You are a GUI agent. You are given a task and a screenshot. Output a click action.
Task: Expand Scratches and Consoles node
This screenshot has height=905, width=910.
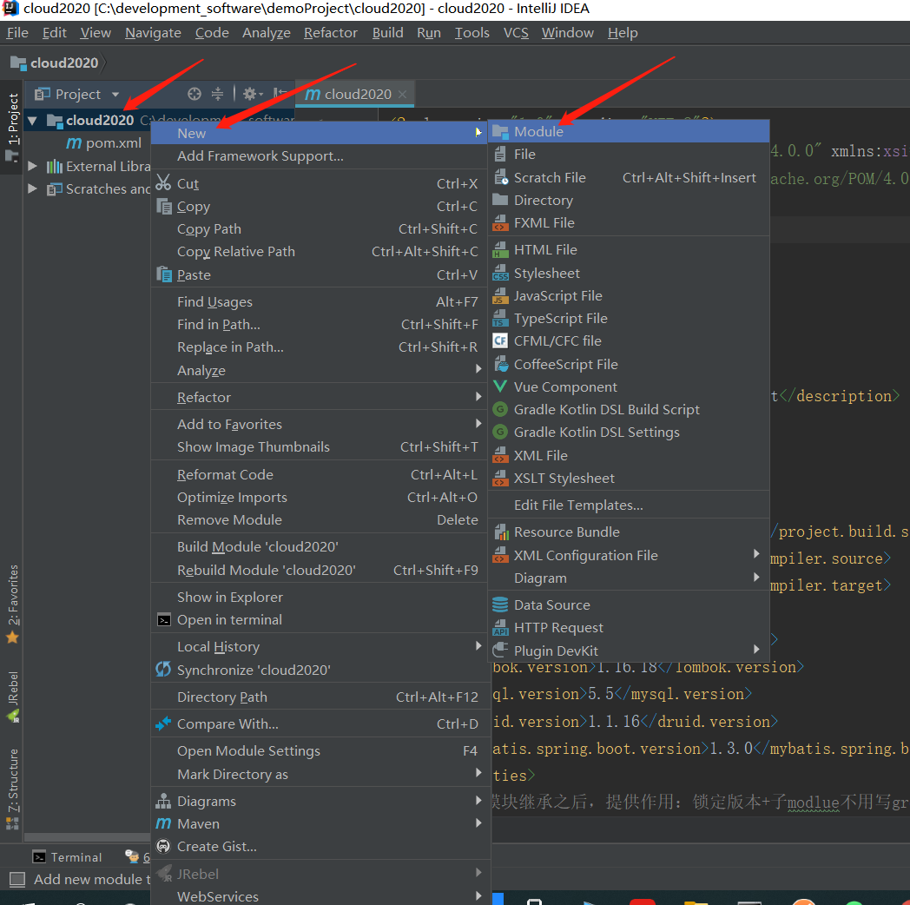[x=32, y=188]
